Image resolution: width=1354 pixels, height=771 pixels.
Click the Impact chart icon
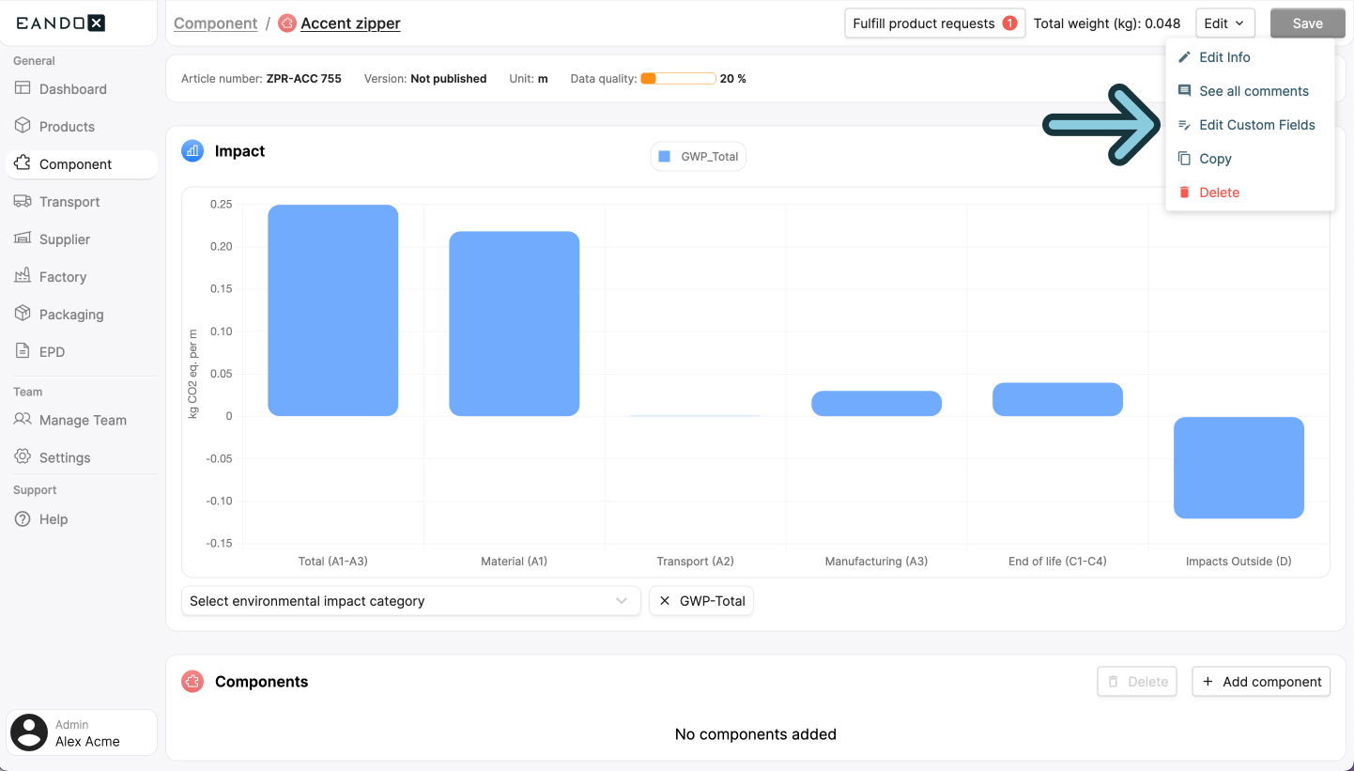click(192, 150)
